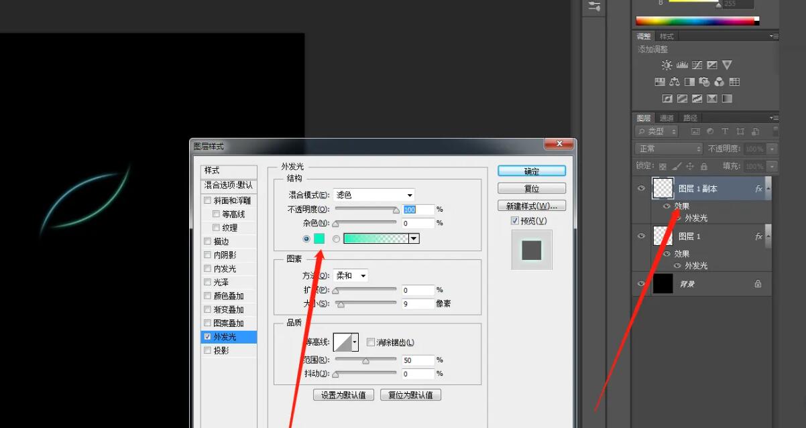This screenshot has height=428, width=806.
Task: Open the layer blend mode dropdown showing 正常
Action: (669, 149)
